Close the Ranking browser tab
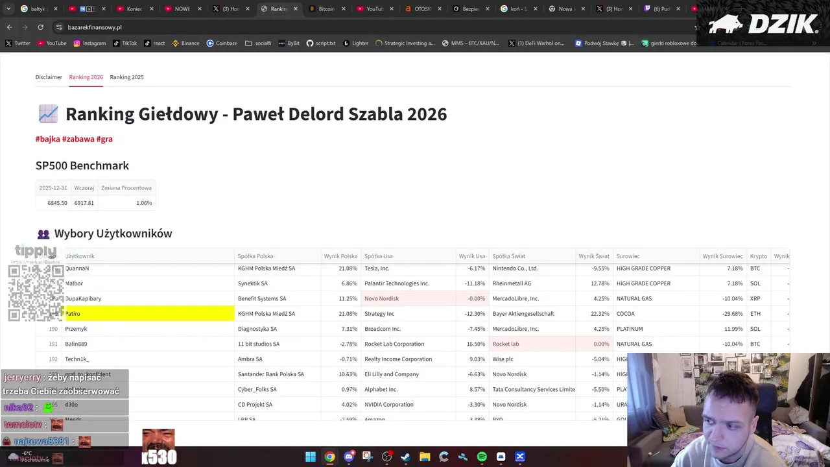The height and width of the screenshot is (467, 830). point(296,9)
